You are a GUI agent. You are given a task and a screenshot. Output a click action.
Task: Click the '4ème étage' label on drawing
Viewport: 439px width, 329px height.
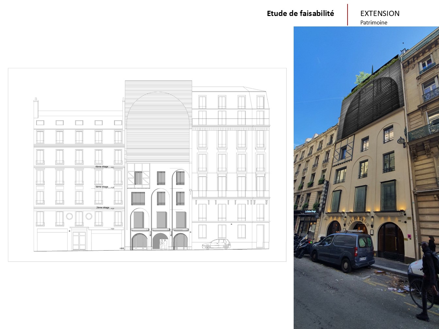[102, 167]
